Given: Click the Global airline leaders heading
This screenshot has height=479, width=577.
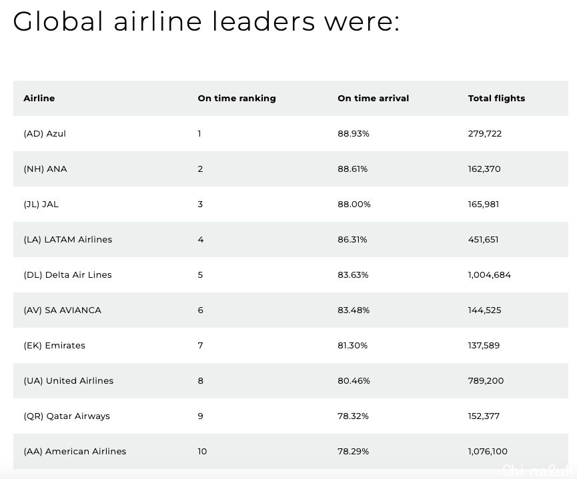Looking at the screenshot, I should 206,21.
